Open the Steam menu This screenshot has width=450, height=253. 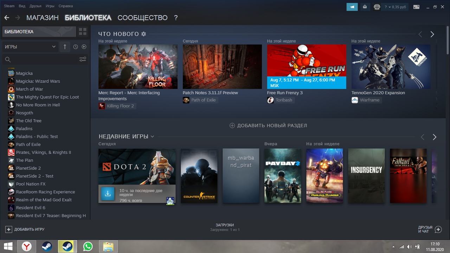click(9, 6)
